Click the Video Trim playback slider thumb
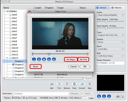 (x=49, y=54)
